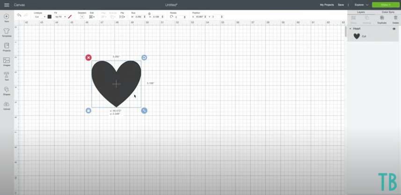Duplicate the selected layer
The width and height of the screenshot is (401, 195).
point(382,20)
